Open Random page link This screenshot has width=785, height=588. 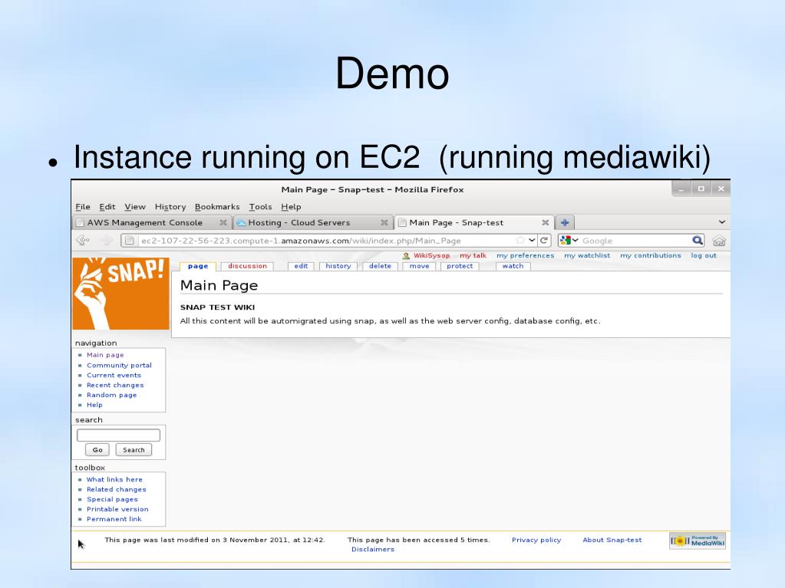(111, 395)
